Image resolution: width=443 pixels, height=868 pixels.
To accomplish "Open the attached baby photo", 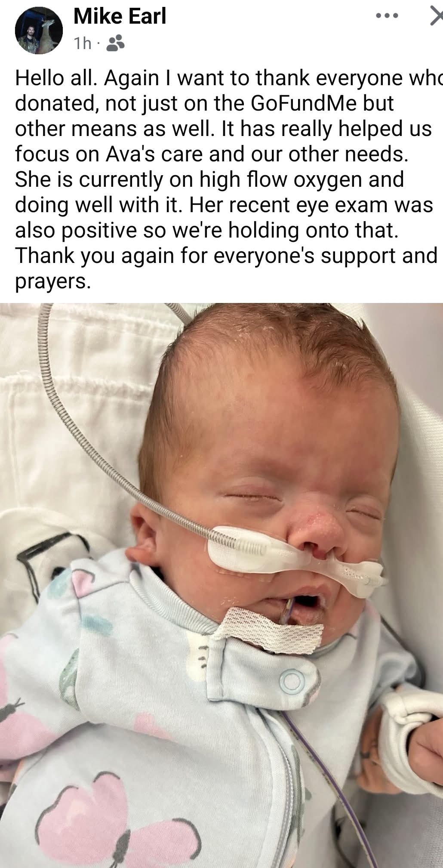I will point(221,585).
